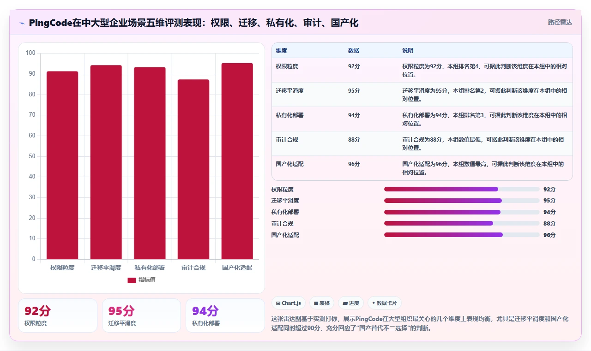Click the 数据卡片 tag chip
591x351 pixels.
(385, 303)
